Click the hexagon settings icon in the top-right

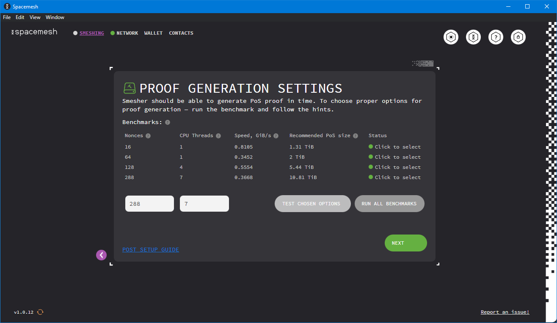click(x=451, y=37)
